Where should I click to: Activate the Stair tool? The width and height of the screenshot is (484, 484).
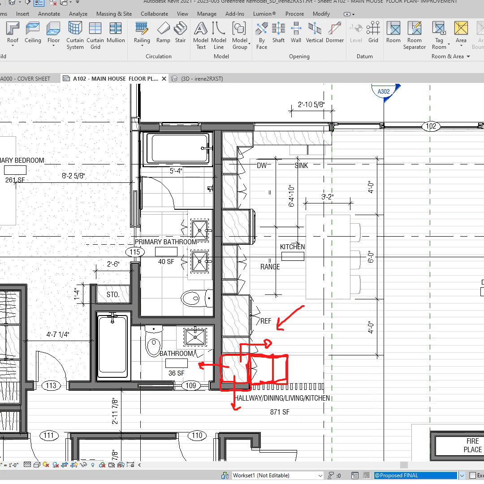[x=181, y=34]
